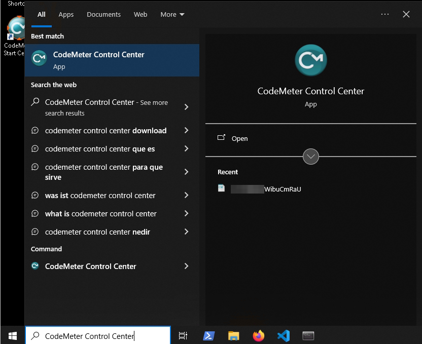Expand arrow for 'See more search results' row
Image resolution: width=422 pixels, height=344 pixels.
pos(187,107)
